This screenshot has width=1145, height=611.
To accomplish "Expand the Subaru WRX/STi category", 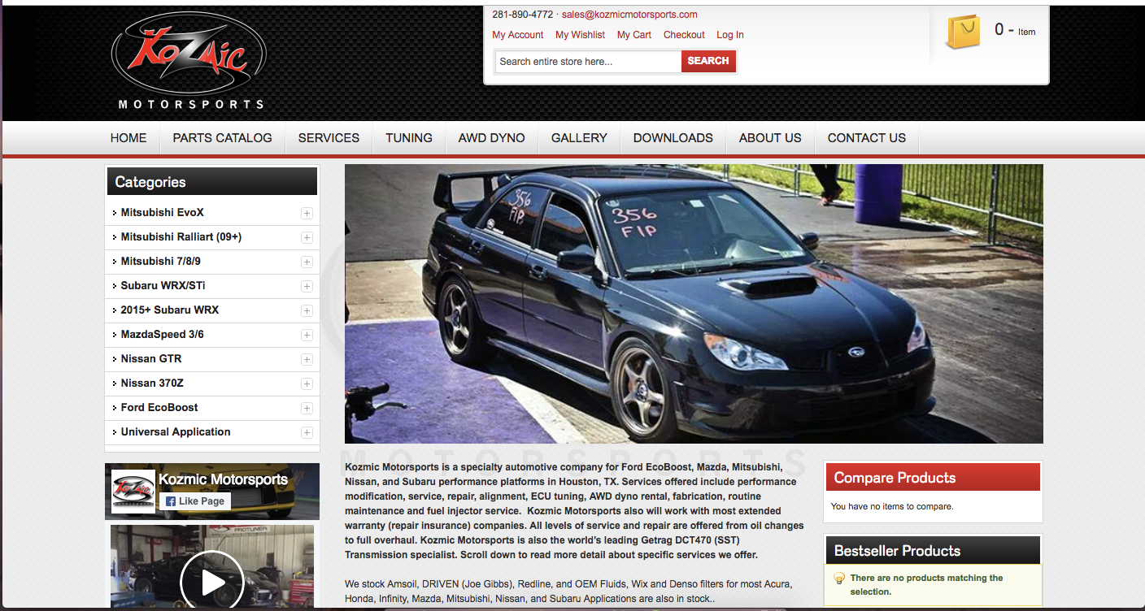I will [x=307, y=286].
